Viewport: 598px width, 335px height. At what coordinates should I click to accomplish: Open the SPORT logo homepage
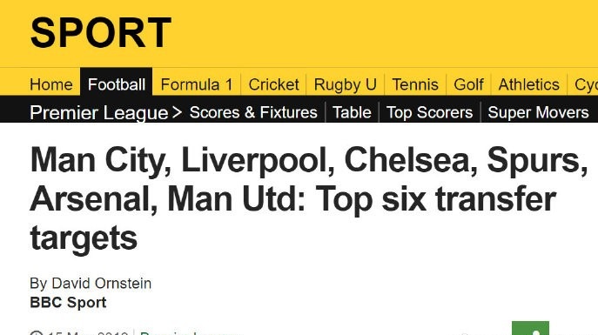pyautogui.click(x=101, y=33)
